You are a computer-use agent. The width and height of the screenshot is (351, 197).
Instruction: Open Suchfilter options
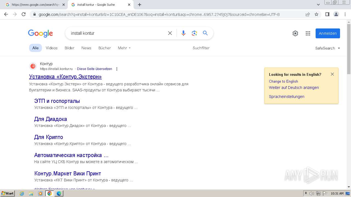pyautogui.click(x=201, y=48)
